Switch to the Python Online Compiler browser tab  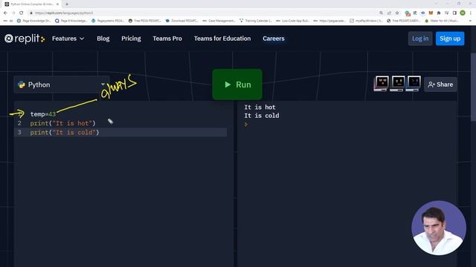[x=31, y=4]
